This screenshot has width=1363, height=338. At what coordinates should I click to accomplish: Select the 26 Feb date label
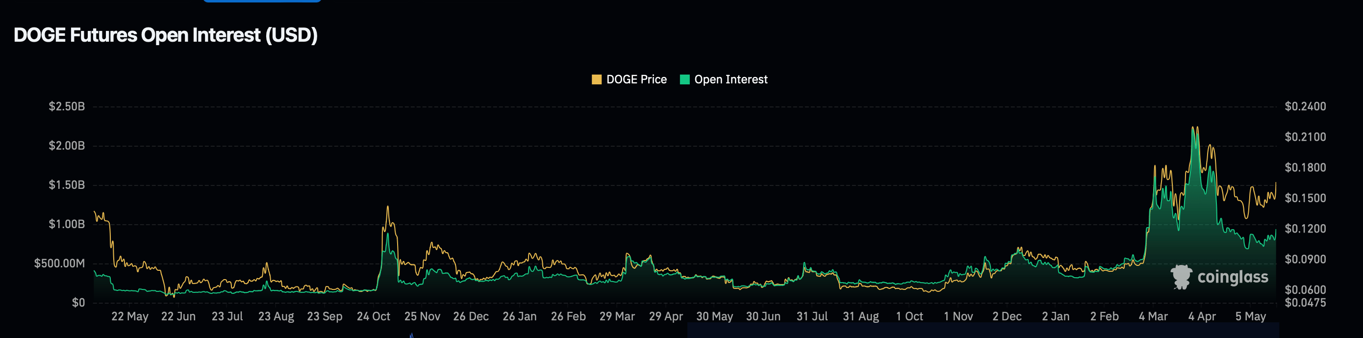(568, 316)
